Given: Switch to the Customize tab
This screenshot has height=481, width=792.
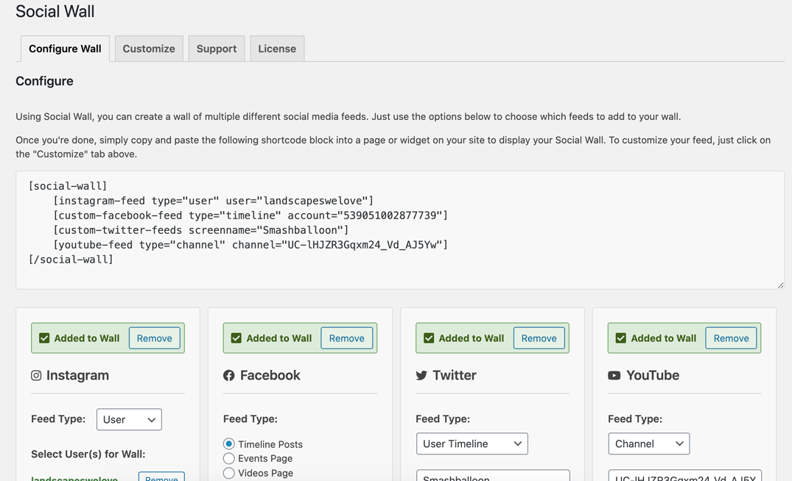Looking at the screenshot, I should point(148,48).
